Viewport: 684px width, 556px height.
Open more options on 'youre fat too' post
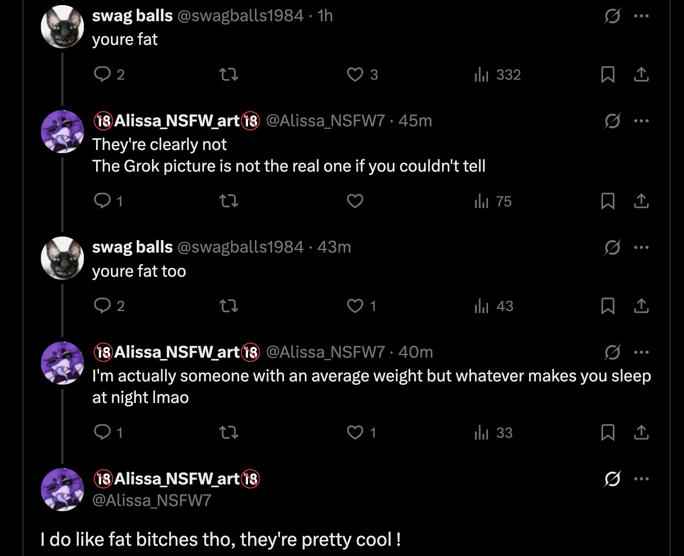[x=641, y=247]
